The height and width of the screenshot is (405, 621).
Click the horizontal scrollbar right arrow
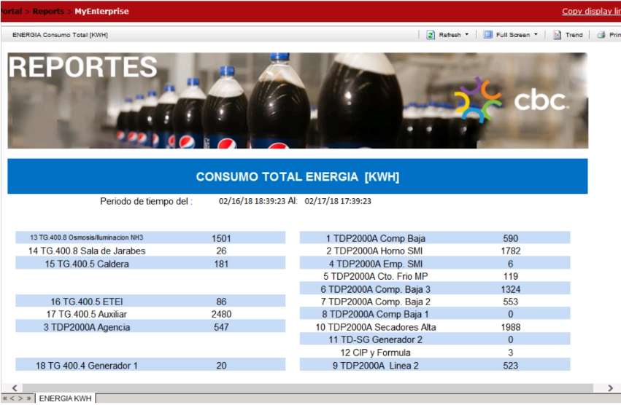[610, 388]
